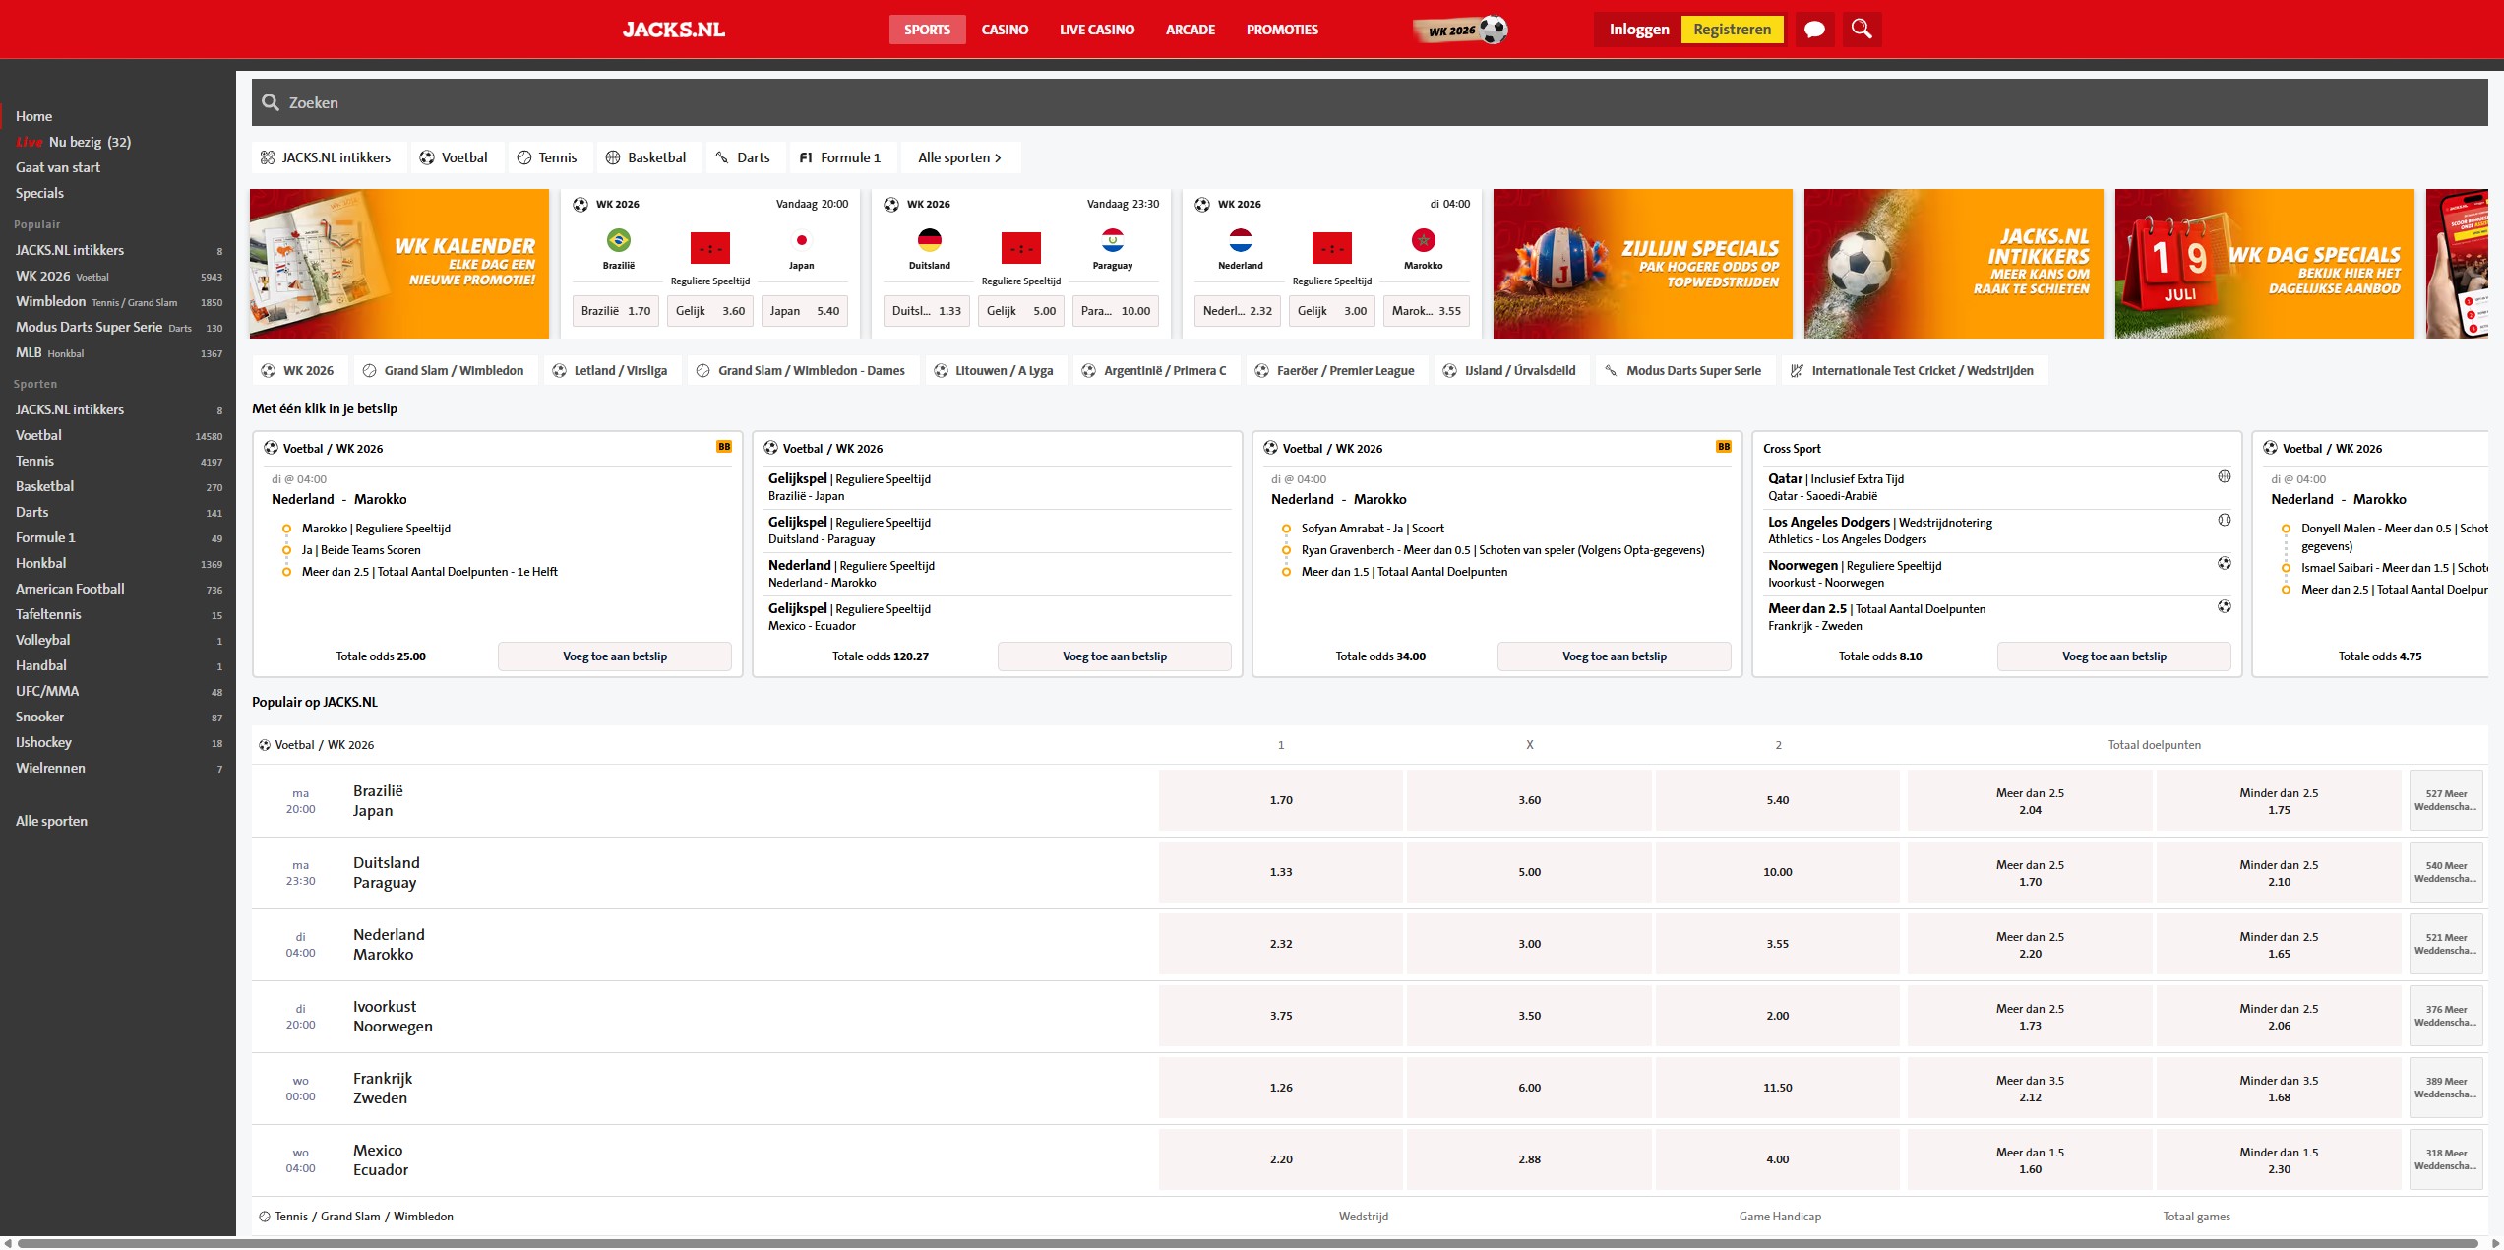The width and height of the screenshot is (2504, 1250).
Task: Open the JACKS.NL Intikkers promo banner
Action: (1954, 264)
